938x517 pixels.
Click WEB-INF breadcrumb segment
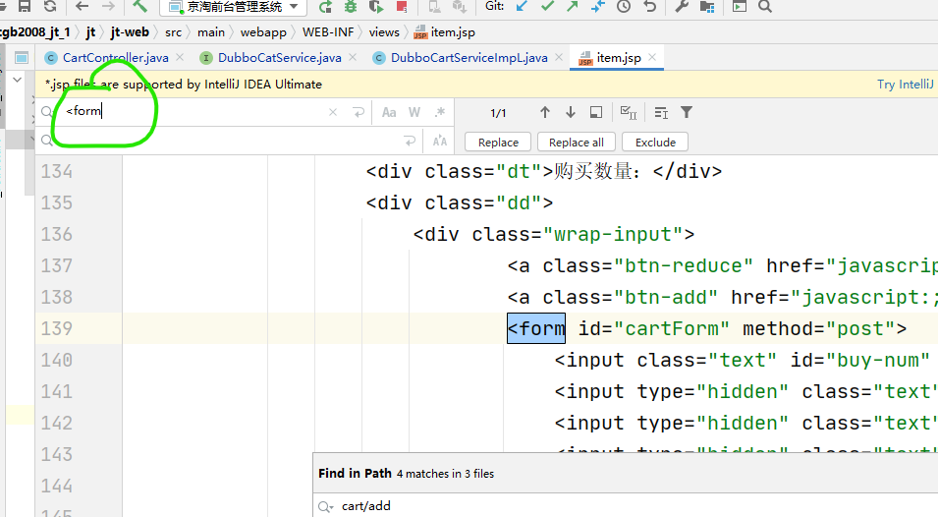[x=328, y=32]
